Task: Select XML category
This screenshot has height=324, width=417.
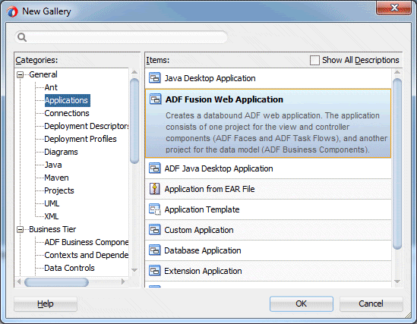Action: click(x=52, y=216)
